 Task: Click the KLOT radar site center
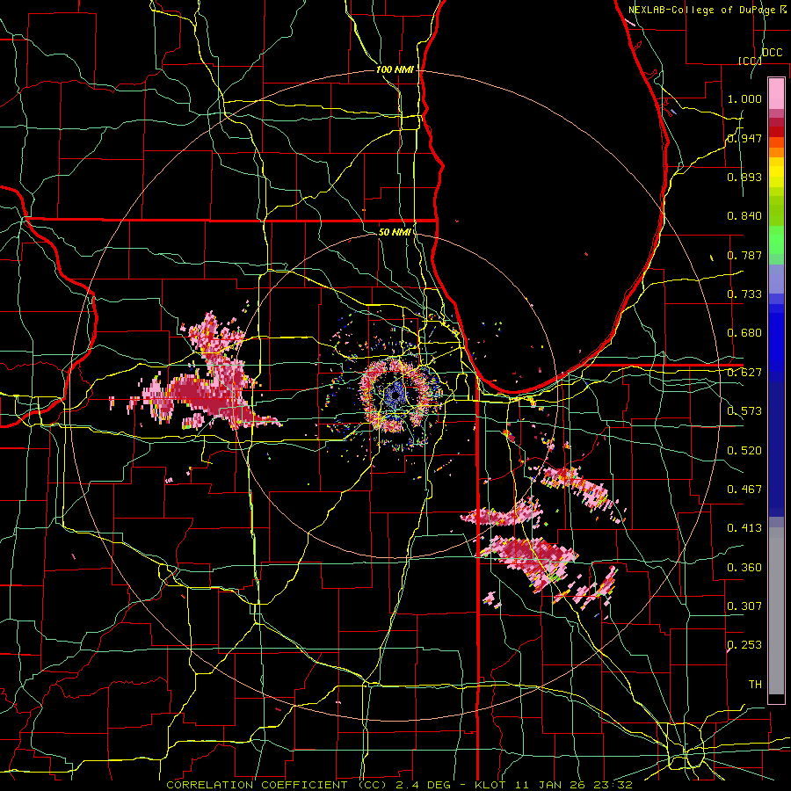click(x=395, y=396)
